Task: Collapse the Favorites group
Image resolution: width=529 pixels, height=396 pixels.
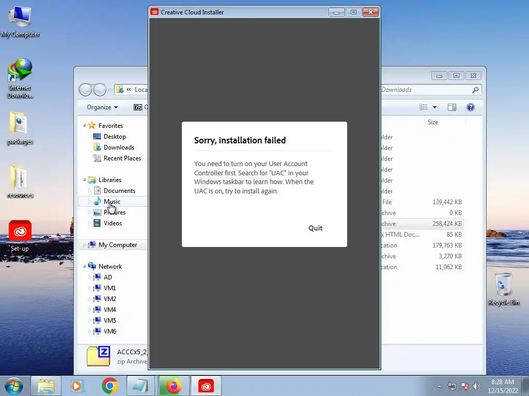Action: 84,125
